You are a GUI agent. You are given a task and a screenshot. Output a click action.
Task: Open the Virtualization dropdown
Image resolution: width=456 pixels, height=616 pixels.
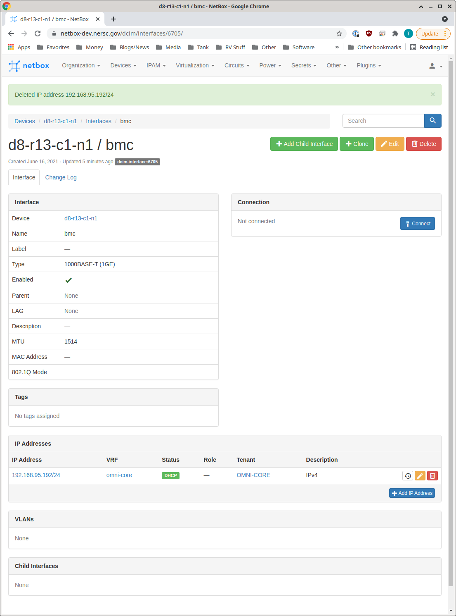click(195, 65)
